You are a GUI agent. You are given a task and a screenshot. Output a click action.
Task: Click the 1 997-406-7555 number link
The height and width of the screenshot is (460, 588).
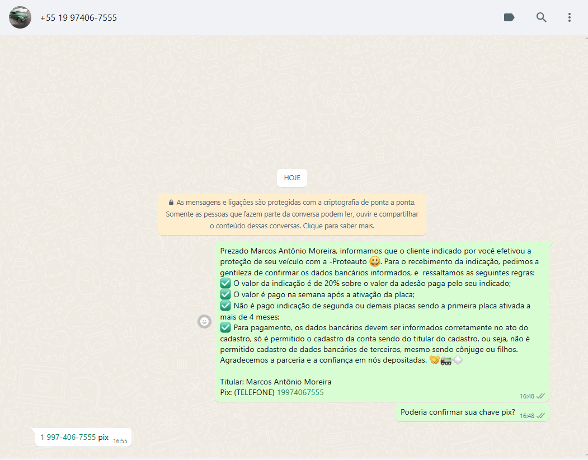click(x=68, y=437)
